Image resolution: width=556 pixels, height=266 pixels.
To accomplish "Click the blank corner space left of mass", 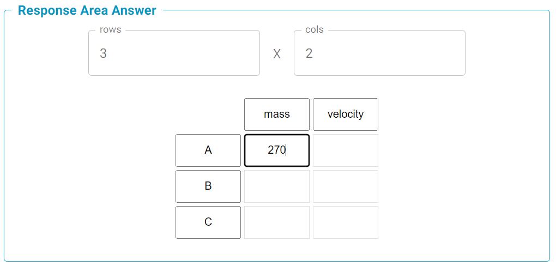I will (208, 114).
